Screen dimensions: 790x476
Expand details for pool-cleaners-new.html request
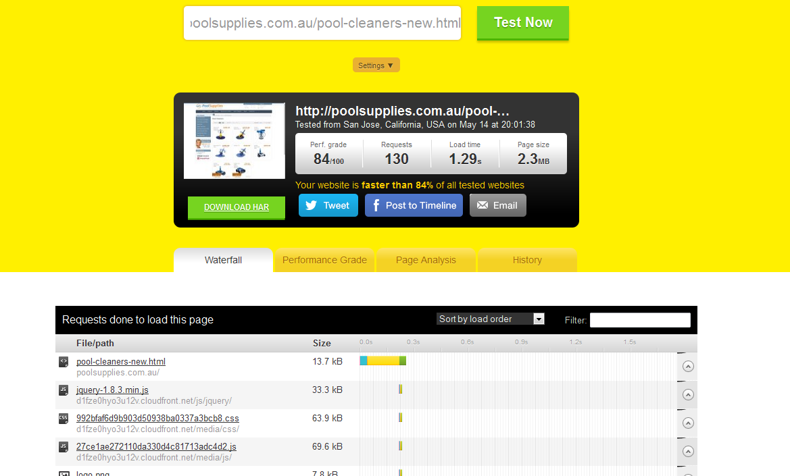click(x=688, y=367)
